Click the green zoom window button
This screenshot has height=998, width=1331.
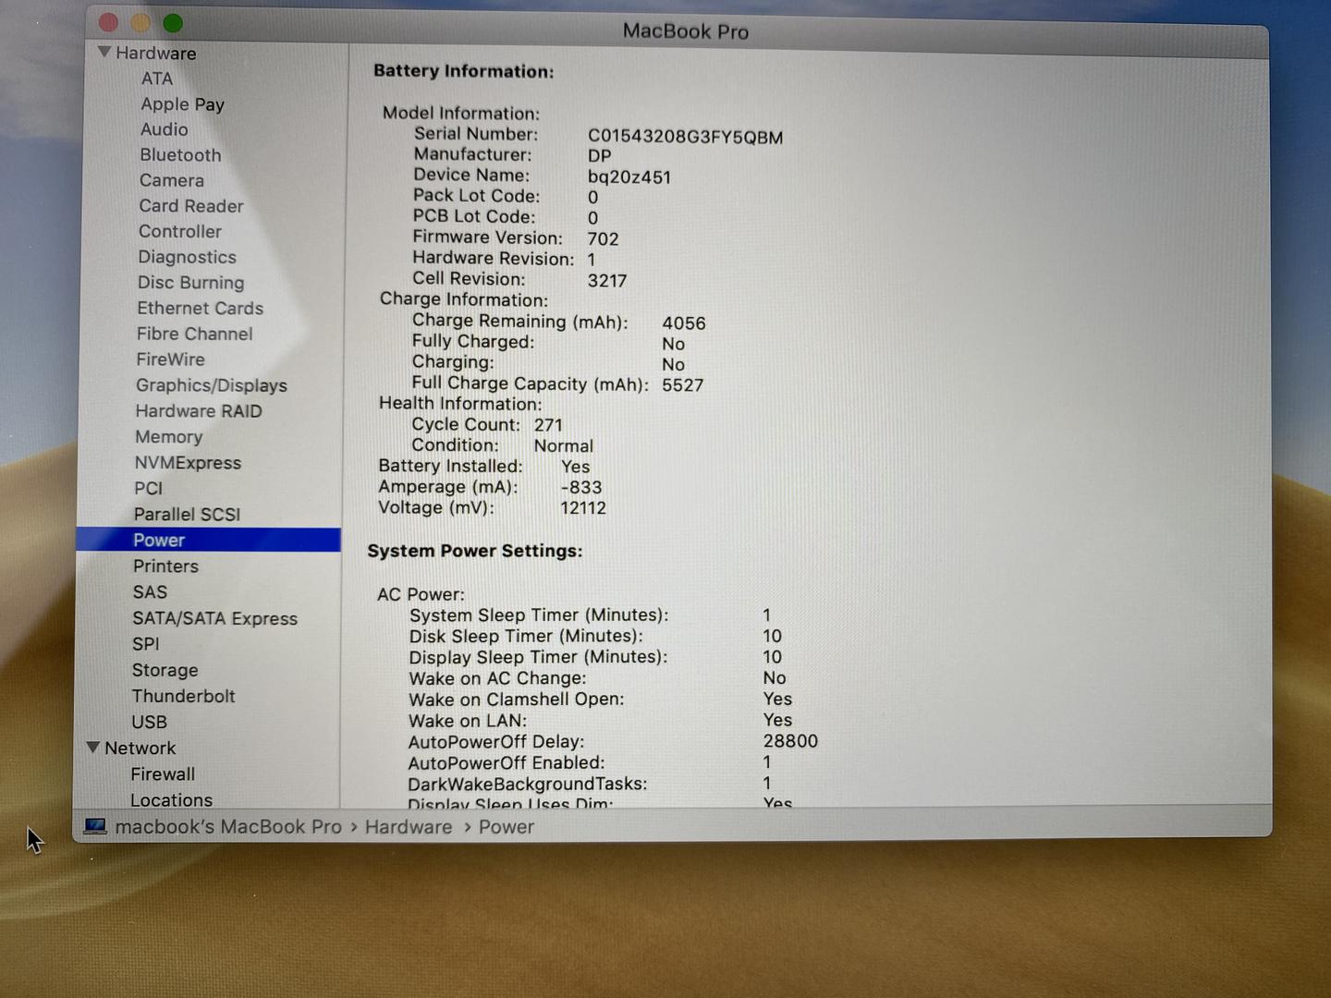pyautogui.click(x=173, y=23)
